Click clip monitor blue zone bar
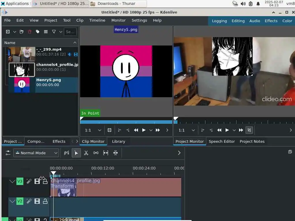This screenshot has height=221, width=295. 126,122
